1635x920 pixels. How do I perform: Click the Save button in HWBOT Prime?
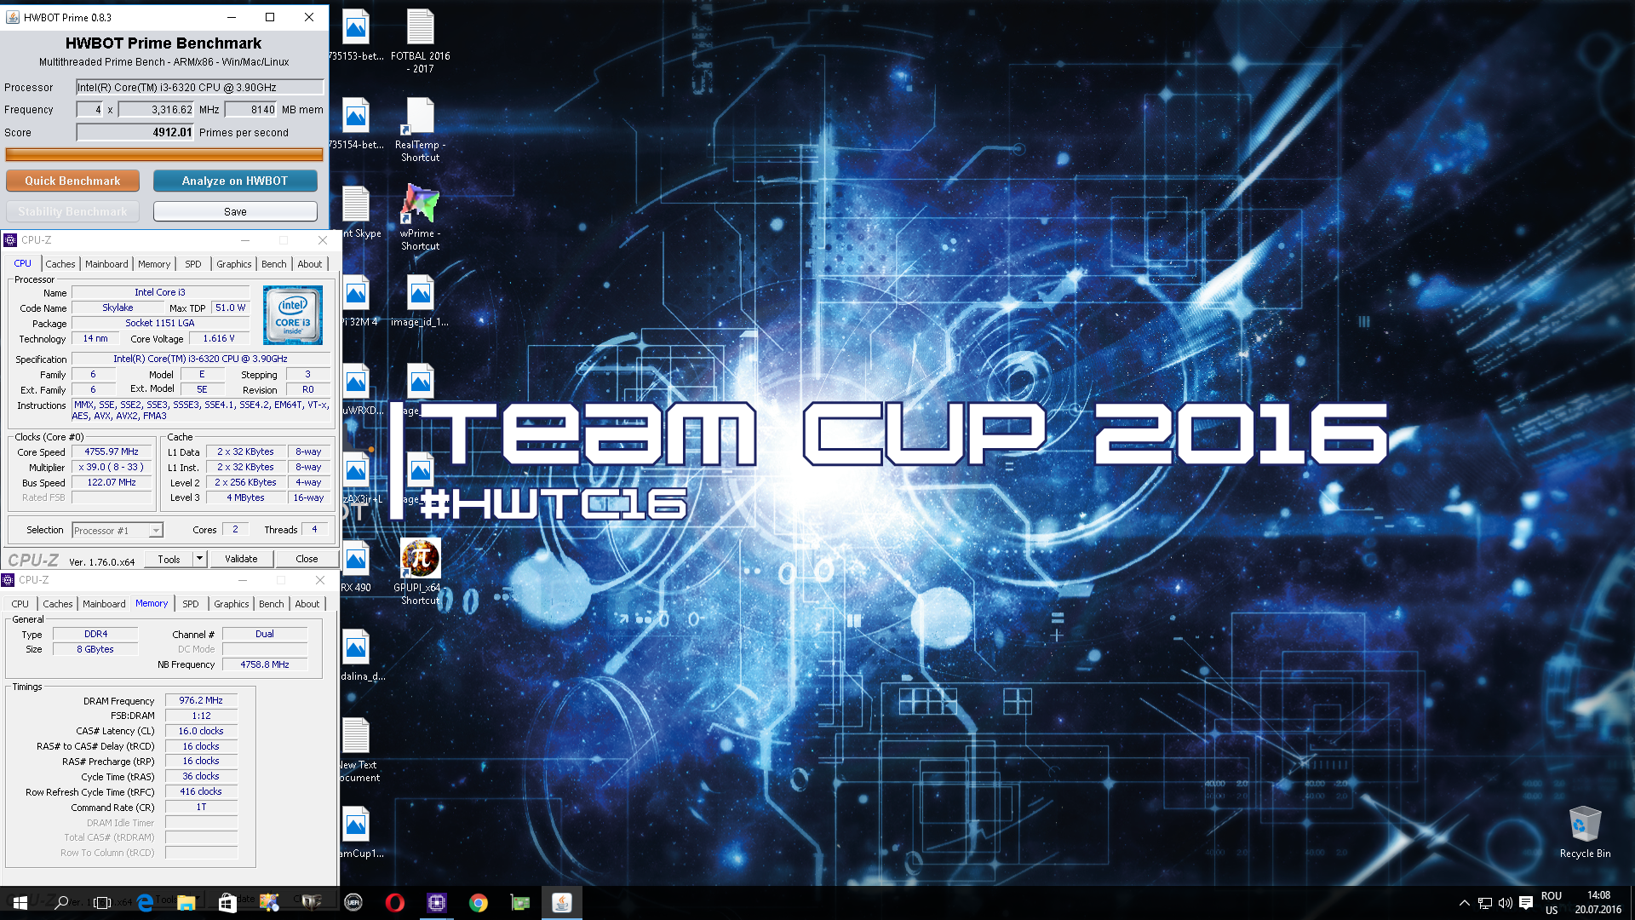click(235, 211)
